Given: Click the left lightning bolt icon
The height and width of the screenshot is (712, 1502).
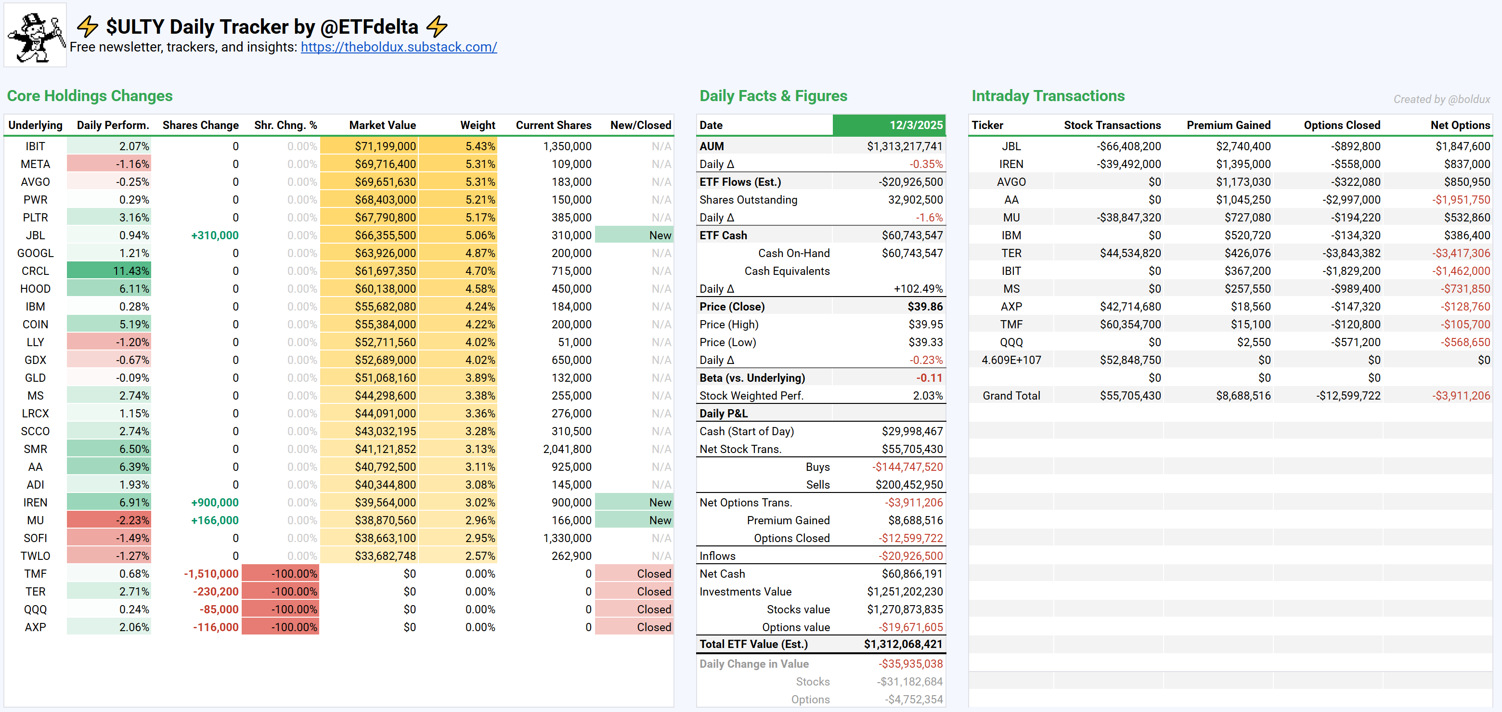Looking at the screenshot, I should pyautogui.click(x=88, y=26).
